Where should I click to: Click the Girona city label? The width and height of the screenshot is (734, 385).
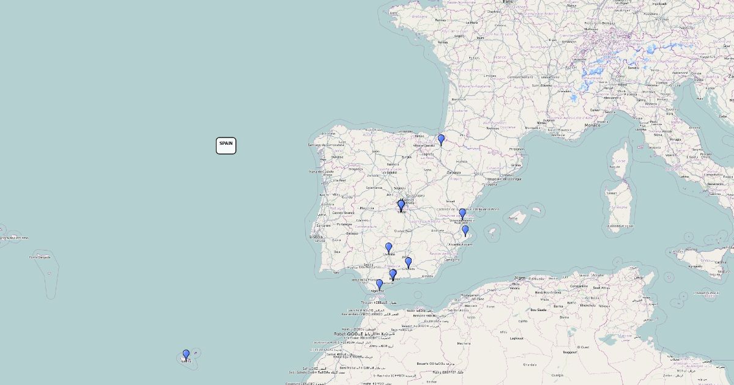[x=516, y=165]
